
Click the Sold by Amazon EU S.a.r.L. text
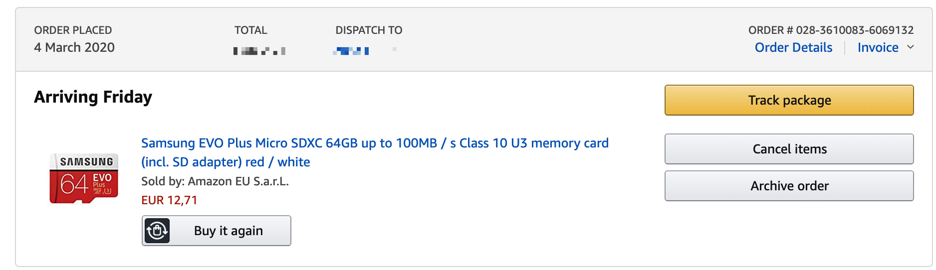coord(215,181)
